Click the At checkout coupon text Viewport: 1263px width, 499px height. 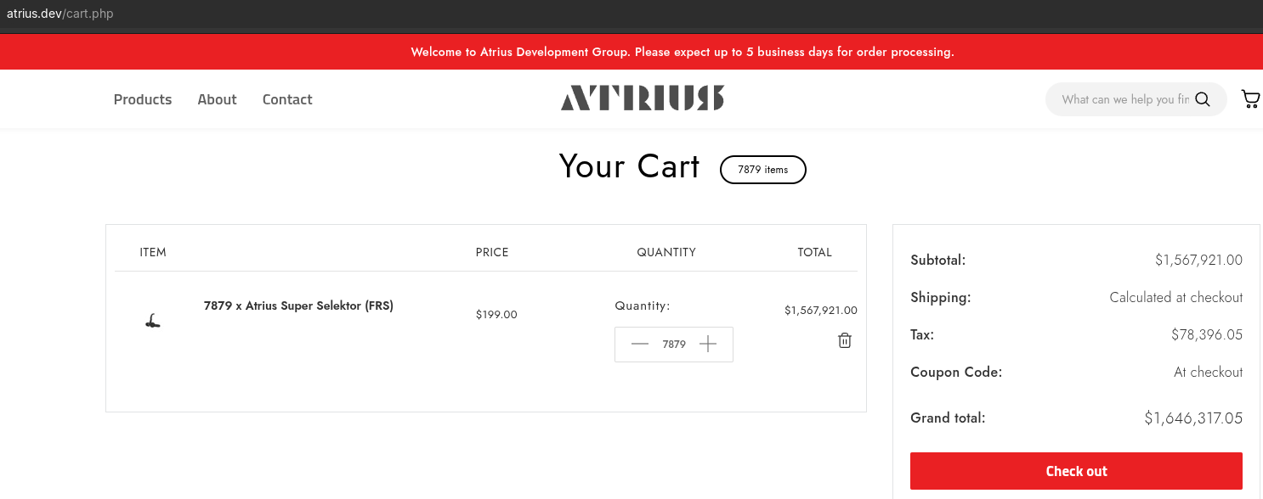tap(1209, 372)
